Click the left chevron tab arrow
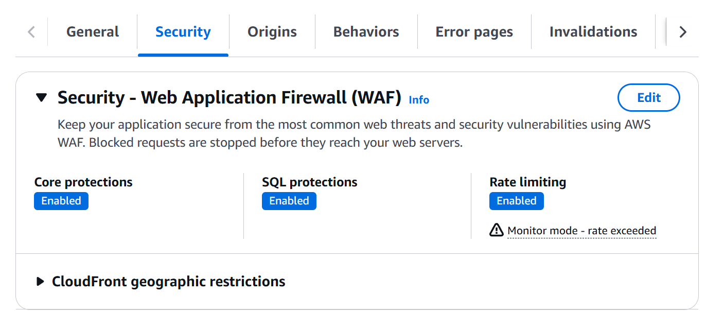Image resolution: width=706 pixels, height=311 pixels. coord(31,31)
